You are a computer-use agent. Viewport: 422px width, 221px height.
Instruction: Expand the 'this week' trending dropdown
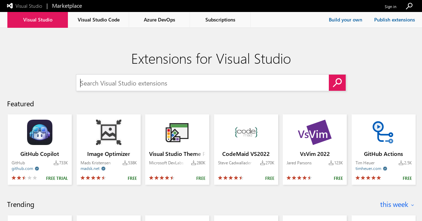click(x=397, y=205)
